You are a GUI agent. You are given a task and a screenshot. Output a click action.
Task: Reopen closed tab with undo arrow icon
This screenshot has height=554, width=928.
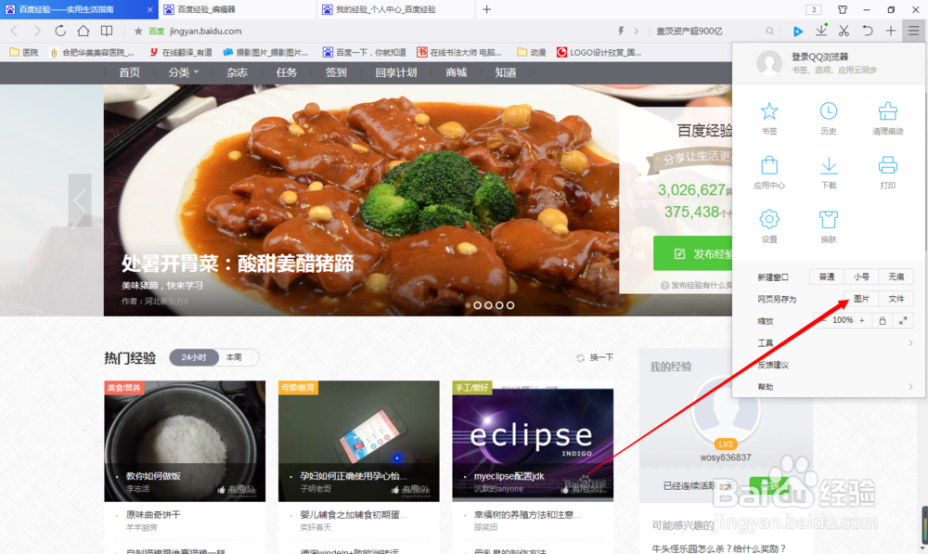867,30
